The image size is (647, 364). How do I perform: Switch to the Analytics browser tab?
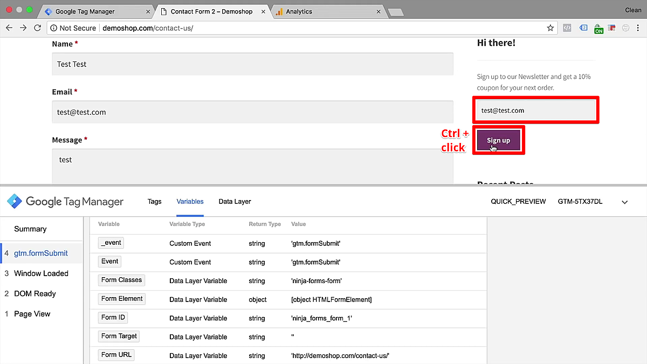(326, 11)
